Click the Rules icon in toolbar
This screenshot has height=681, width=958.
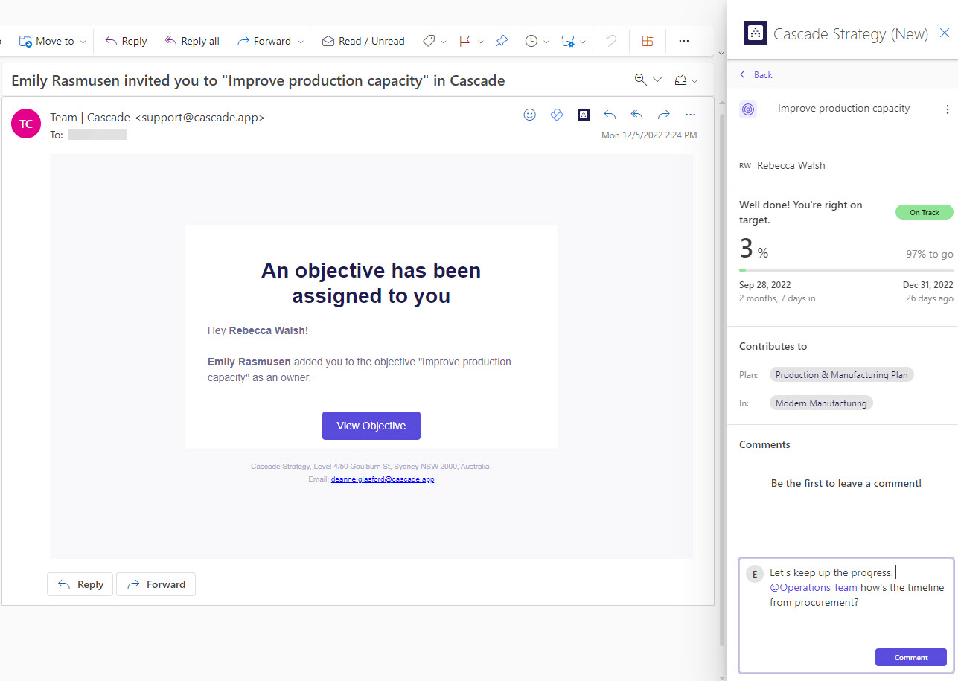tap(568, 41)
